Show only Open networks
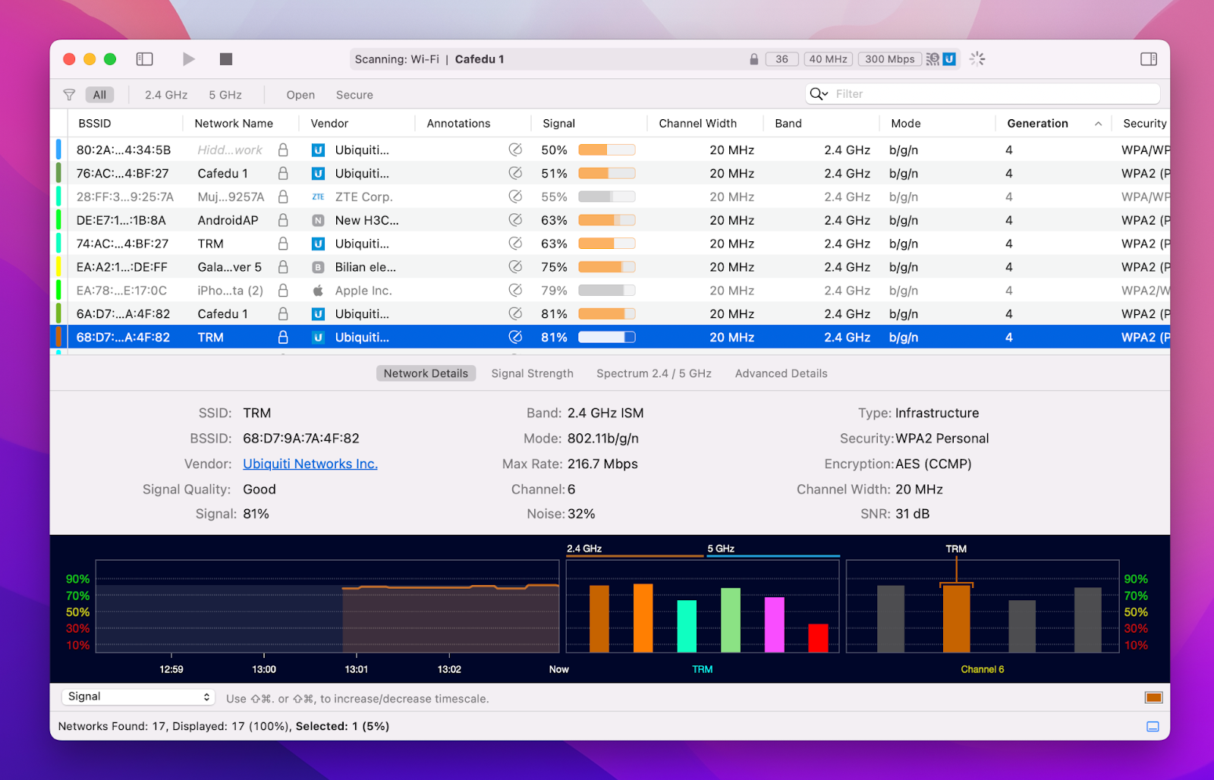This screenshot has width=1214, height=780. (x=300, y=95)
